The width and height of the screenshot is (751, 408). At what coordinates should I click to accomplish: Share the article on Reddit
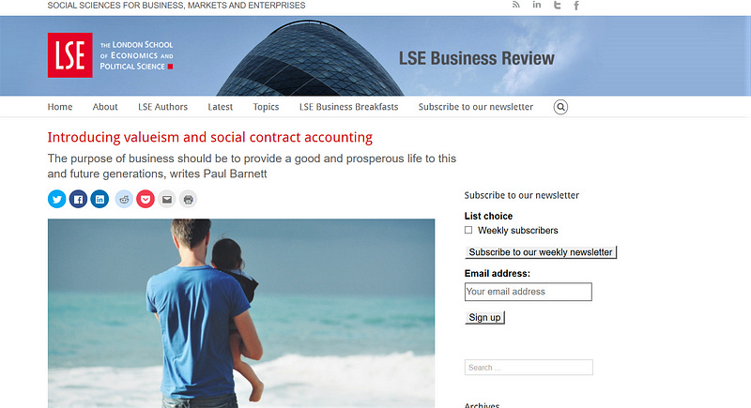[124, 199]
